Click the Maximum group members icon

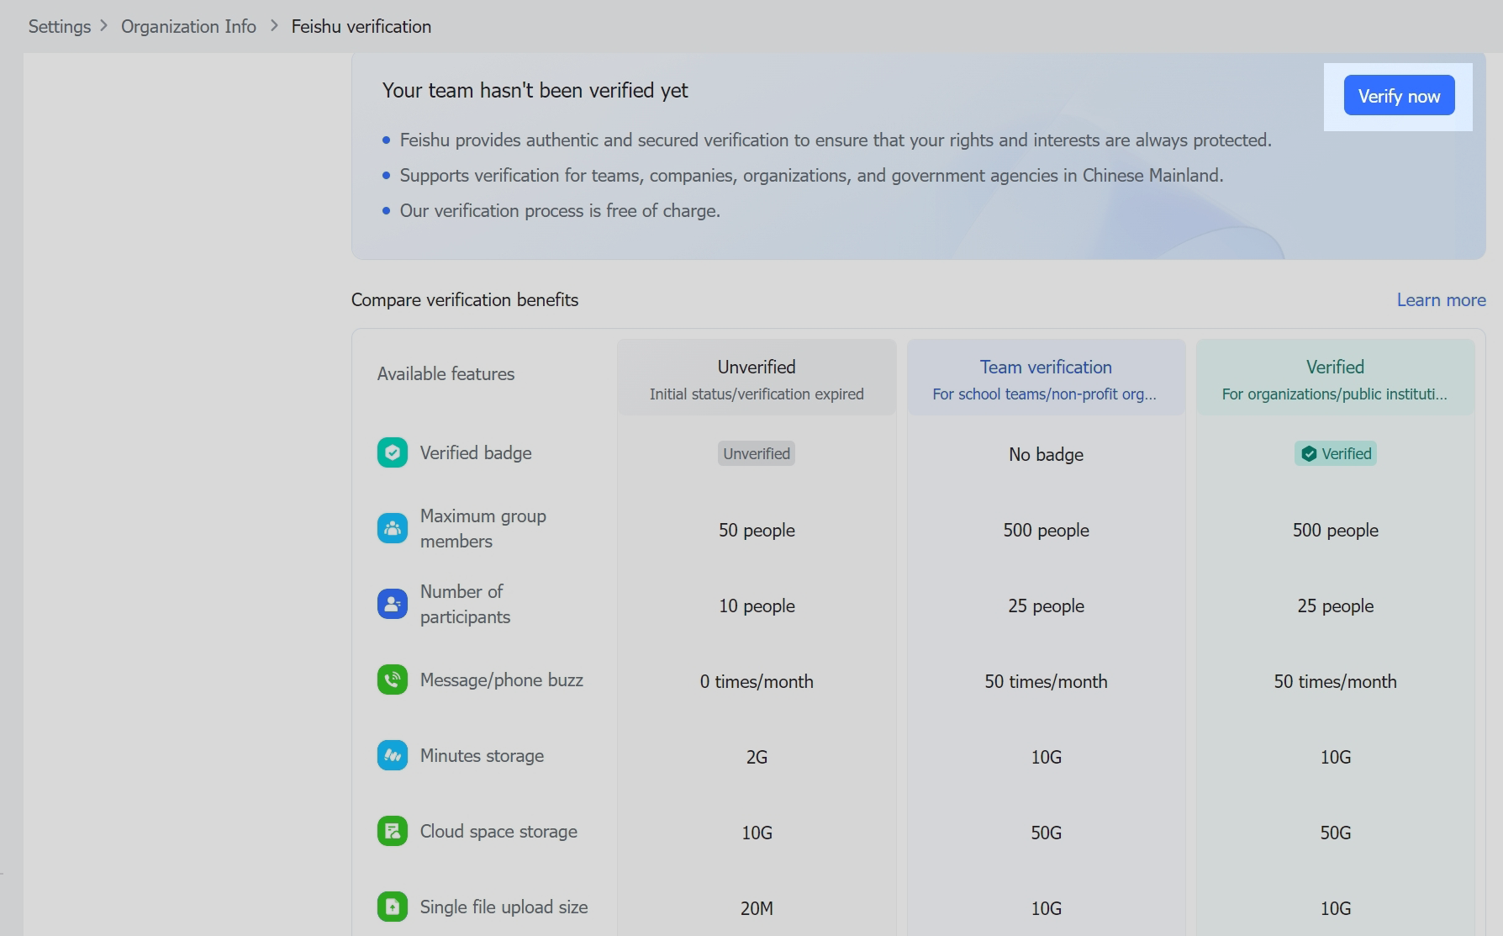coord(392,528)
